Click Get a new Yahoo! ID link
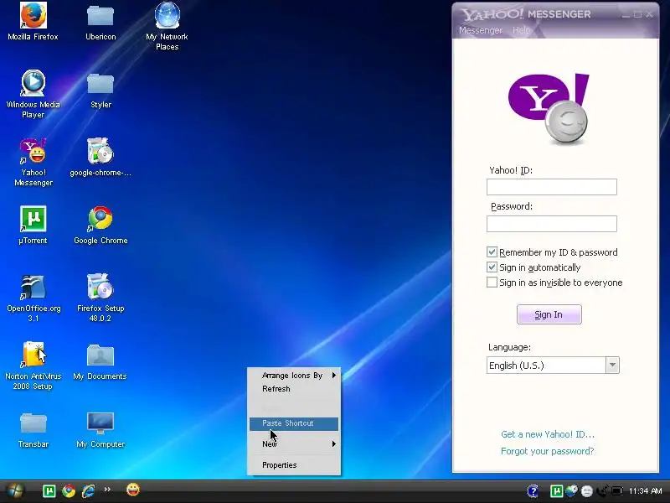Screen dimensions: 670x503 point(548,434)
